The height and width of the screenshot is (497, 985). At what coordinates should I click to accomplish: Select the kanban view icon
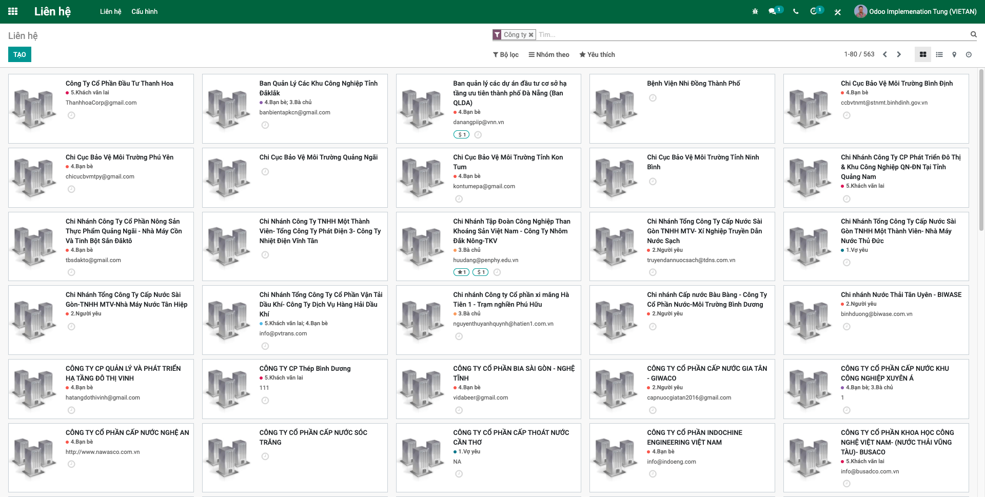click(922, 54)
